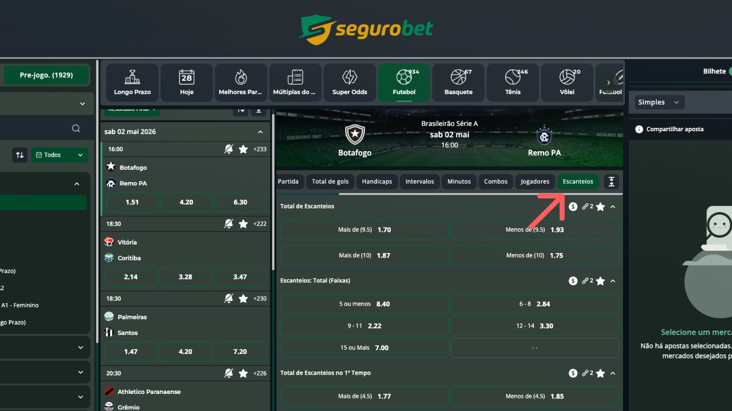The image size is (732, 411).
Task: Select Basquete sport
Action: pyautogui.click(x=458, y=83)
